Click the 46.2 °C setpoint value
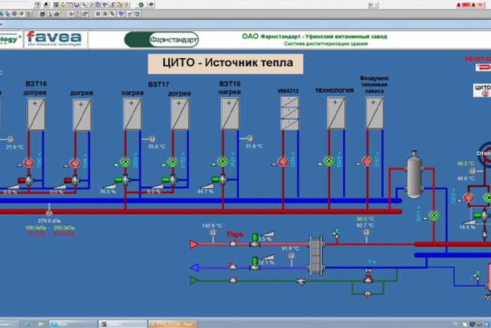The image size is (491, 328). coord(466,164)
